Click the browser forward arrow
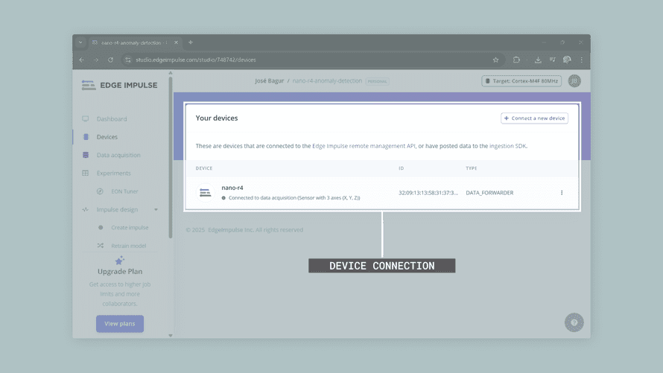Viewport: 663px width, 373px height. (x=96, y=60)
